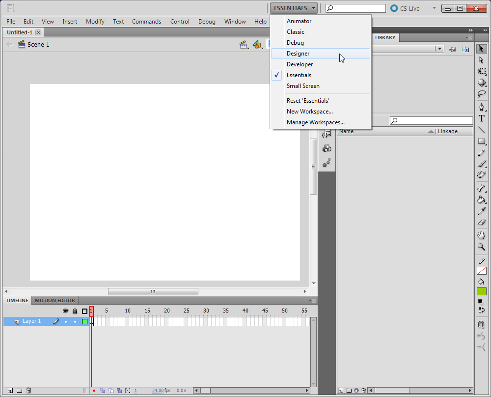This screenshot has width=491, height=397.
Task: Choose Animator from the workspace menu
Action: point(321,21)
